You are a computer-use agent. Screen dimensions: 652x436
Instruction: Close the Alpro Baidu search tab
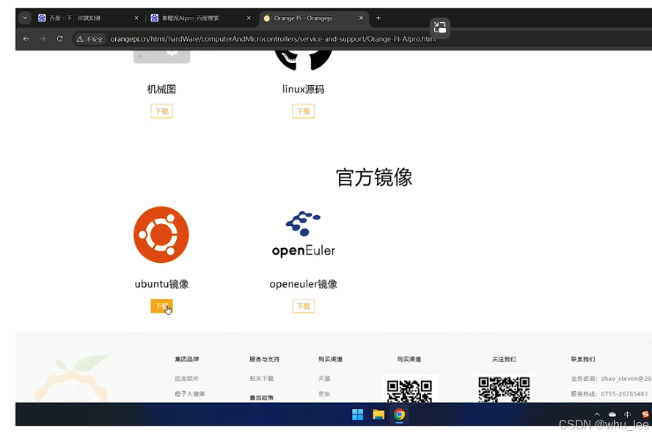coord(249,18)
